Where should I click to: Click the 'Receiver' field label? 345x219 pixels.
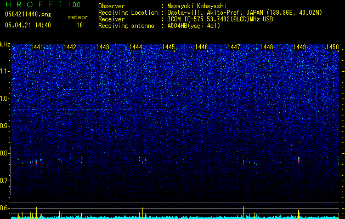111,19
